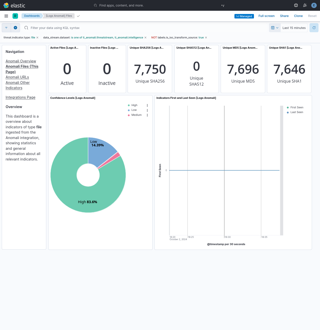This screenshot has height=330, width=320.
Task: Click the user avatar labeled E
Action: (x=314, y=5)
